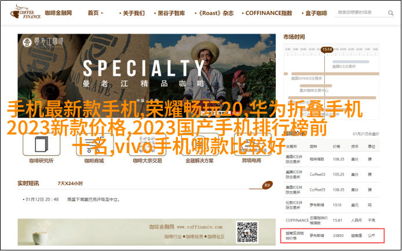402x251 pixels.
Task: Open the 跨境电商 icon
Action: coord(252,144)
